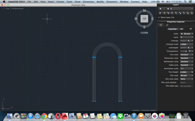195x121 pixels.
Task: Open the Parametric menu
Action: click(x=112, y=2)
